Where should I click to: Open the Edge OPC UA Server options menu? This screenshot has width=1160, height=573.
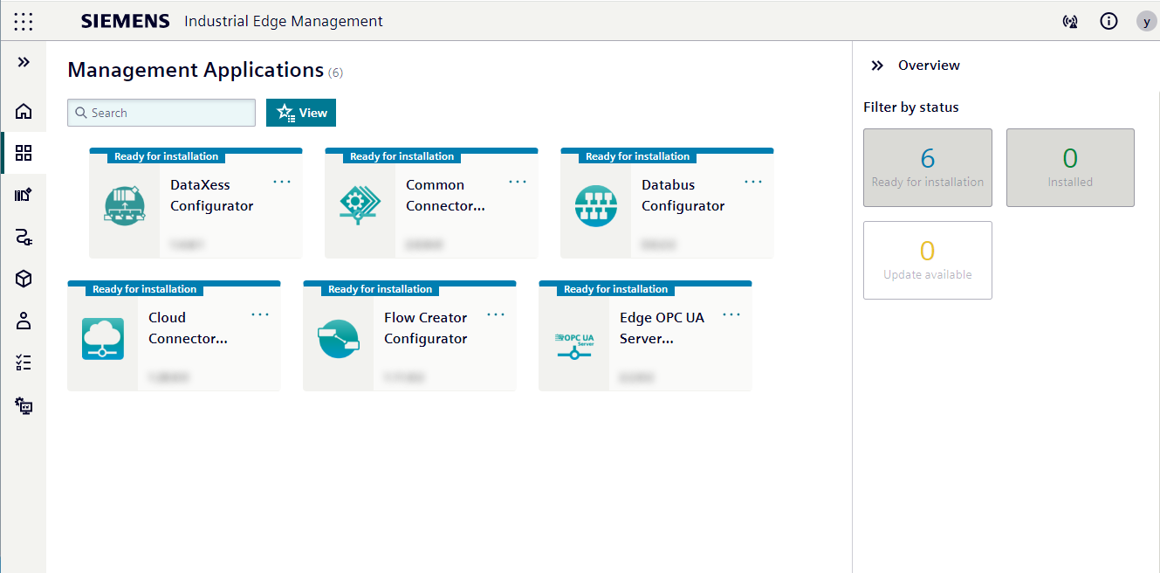[x=731, y=314]
